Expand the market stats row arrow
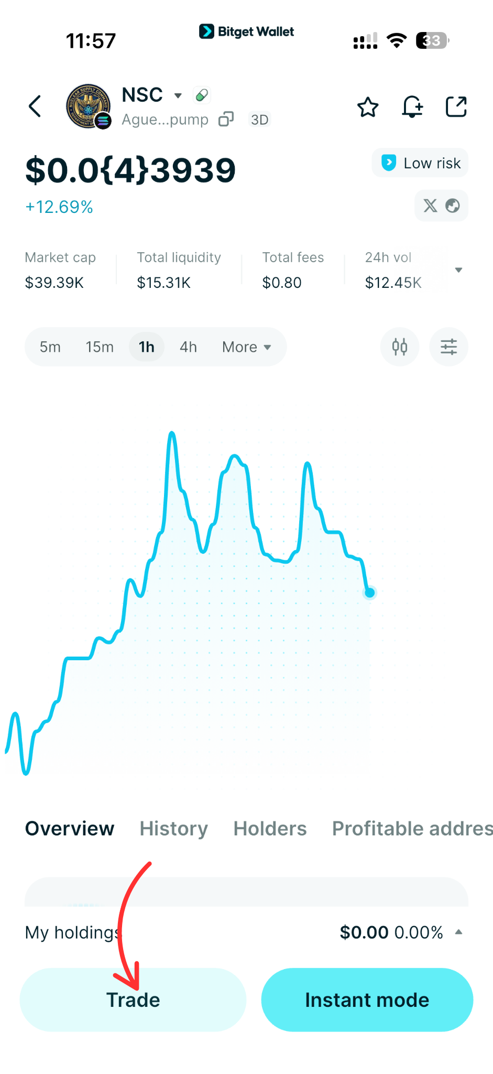Viewport: 493px width, 1074px height. (x=458, y=270)
